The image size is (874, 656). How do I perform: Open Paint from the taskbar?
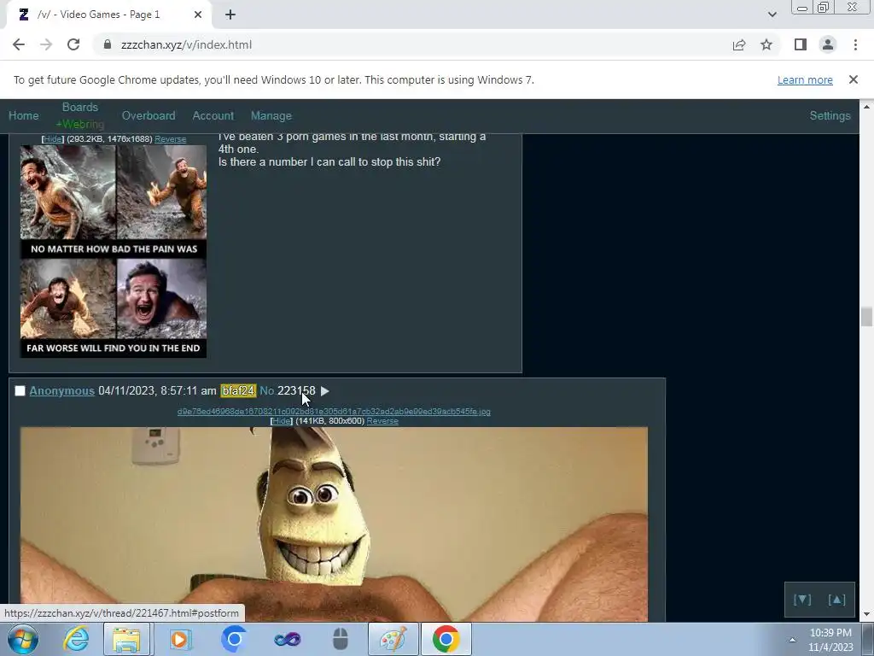393,639
